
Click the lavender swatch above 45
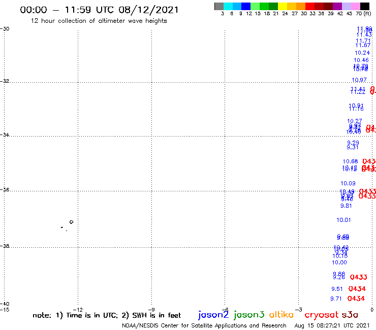347,6
